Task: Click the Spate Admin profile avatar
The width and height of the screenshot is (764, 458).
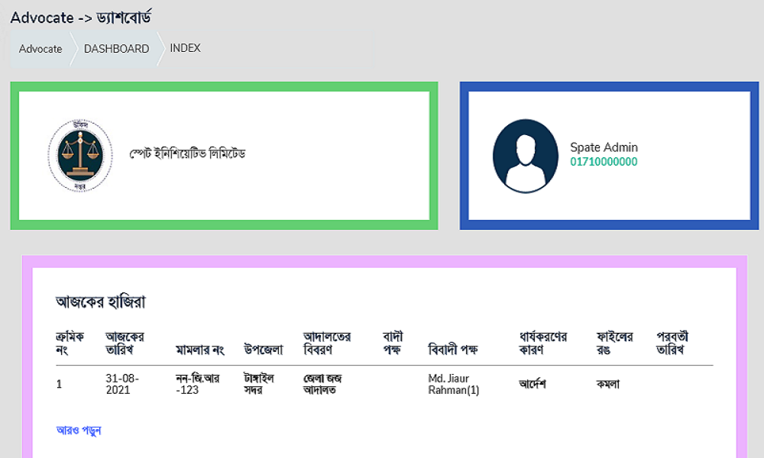Action: click(x=525, y=155)
